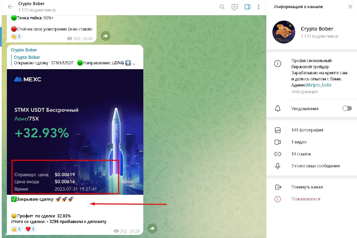The height and width of the screenshot is (238, 357).
Task: Forward the 20:45 message using share arrow
Action: point(105,36)
